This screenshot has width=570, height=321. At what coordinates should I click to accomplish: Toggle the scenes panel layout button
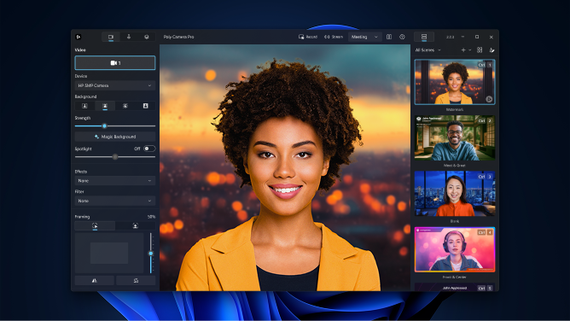point(424,37)
